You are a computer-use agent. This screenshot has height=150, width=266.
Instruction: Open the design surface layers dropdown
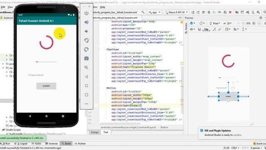(x=192, y=23)
